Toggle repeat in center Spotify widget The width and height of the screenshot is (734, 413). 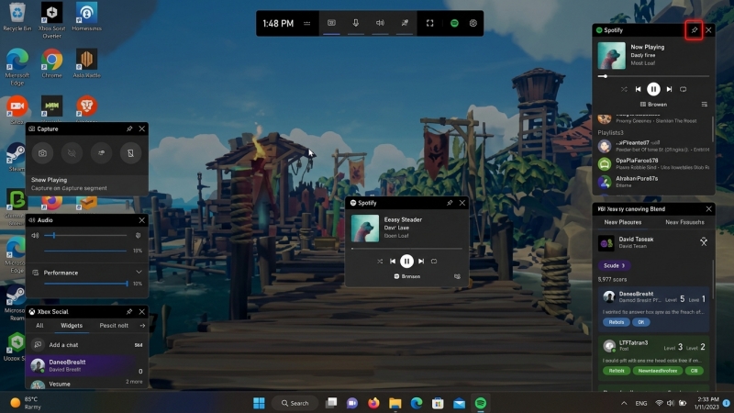point(434,262)
